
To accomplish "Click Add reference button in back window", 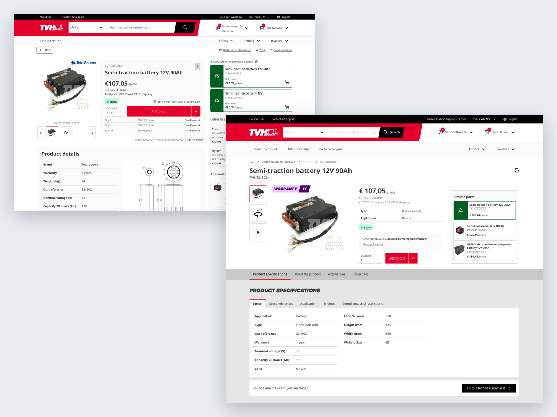I will point(195,140).
